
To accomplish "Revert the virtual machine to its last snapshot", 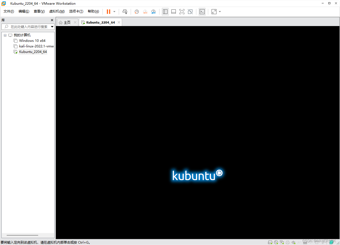I will [145, 12].
